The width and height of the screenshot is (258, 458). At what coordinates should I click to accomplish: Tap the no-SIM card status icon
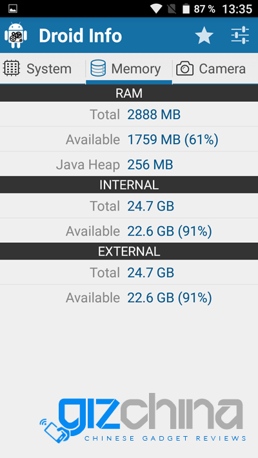[x=172, y=9]
